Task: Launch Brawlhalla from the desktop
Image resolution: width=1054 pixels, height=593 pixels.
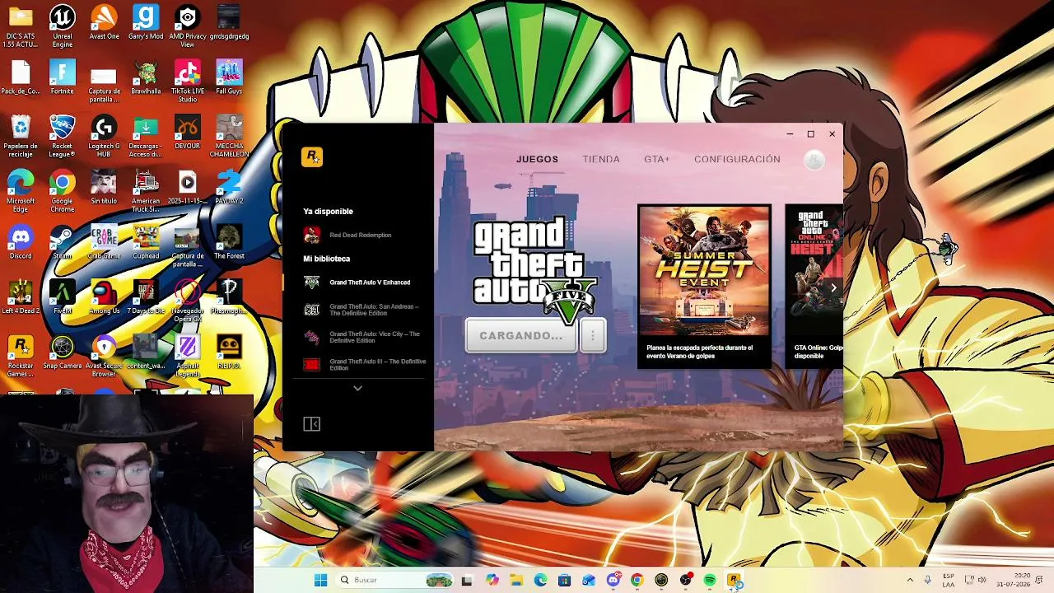Action: [146, 77]
